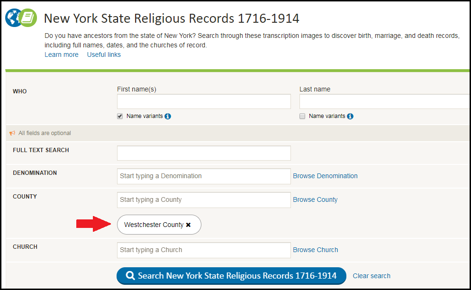Image resolution: width=471 pixels, height=290 pixels.
Task: Open the Denomination autocomplete field
Action: click(204, 176)
